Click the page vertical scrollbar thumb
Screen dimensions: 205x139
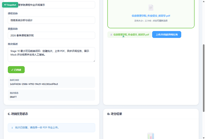[x=204, y=78]
